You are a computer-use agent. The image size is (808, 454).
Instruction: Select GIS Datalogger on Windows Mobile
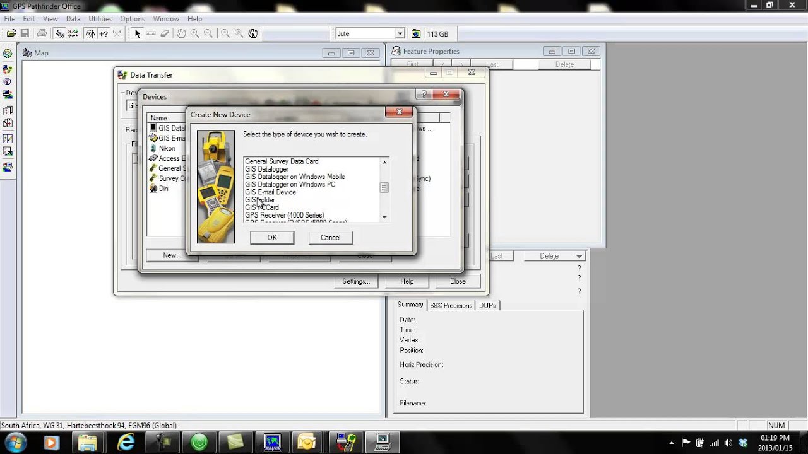click(x=295, y=177)
